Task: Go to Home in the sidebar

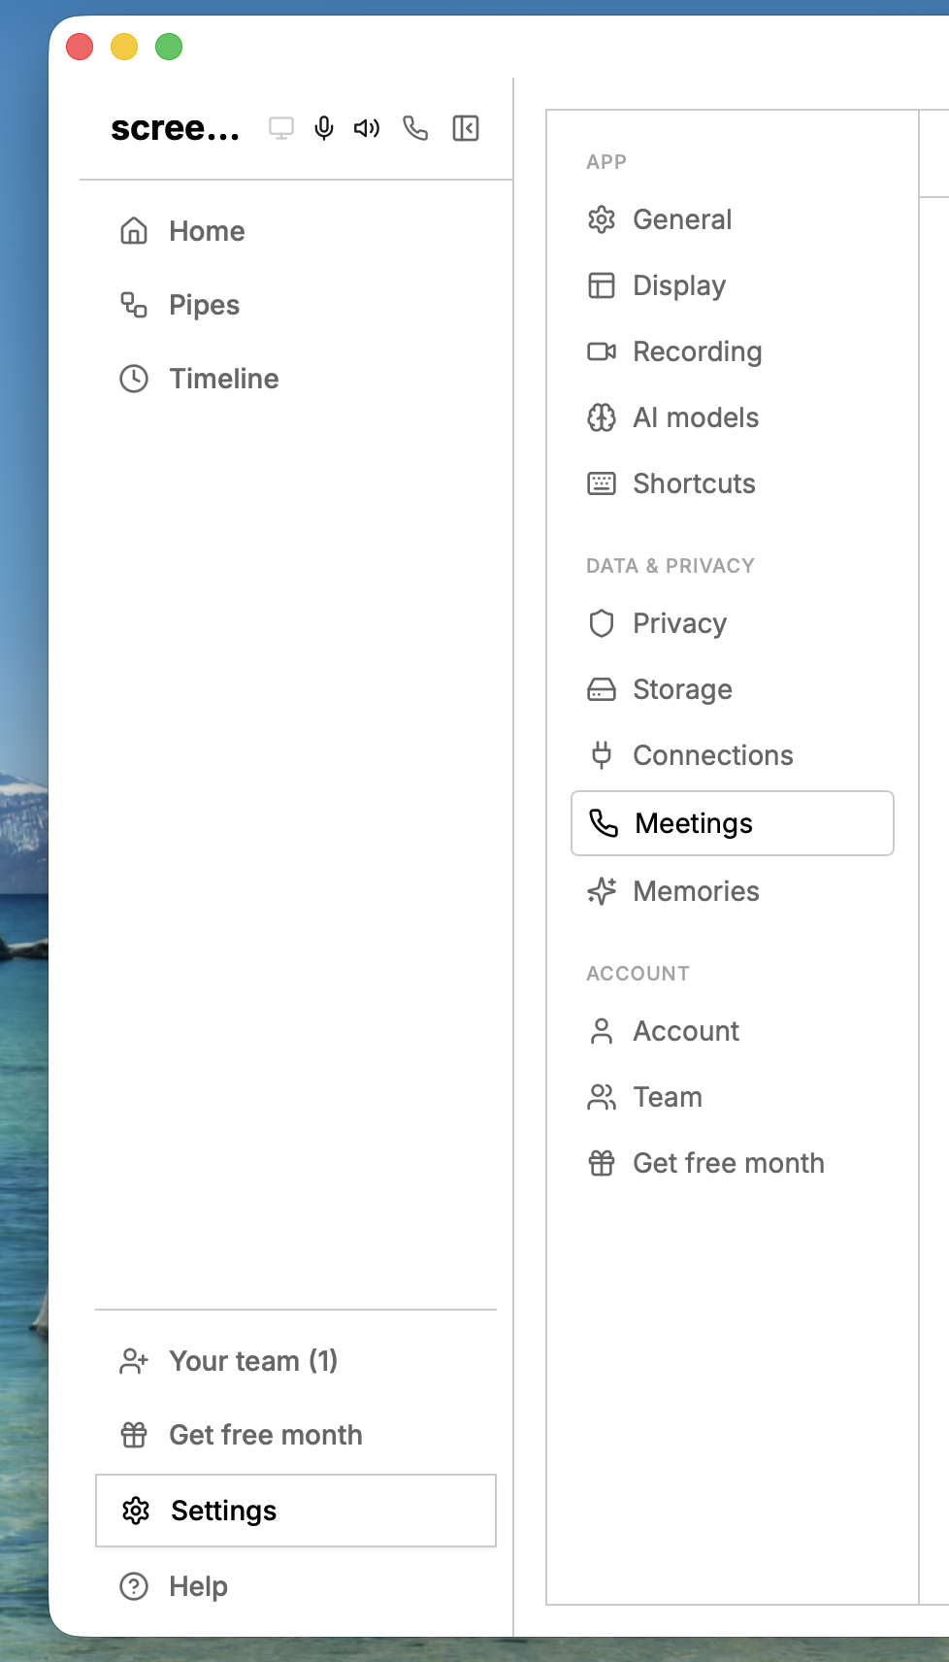Action: [207, 231]
